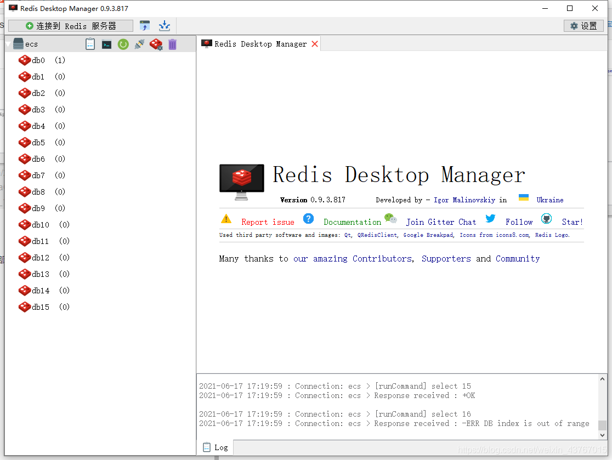
Task: Open the Igor Malinovskiy link
Action: click(x=464, y=200)
